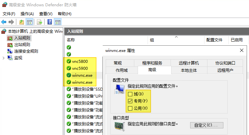Select 入站规则 in the tree
This screenshot has height=135, width=249.
click(x=22, y=38)
